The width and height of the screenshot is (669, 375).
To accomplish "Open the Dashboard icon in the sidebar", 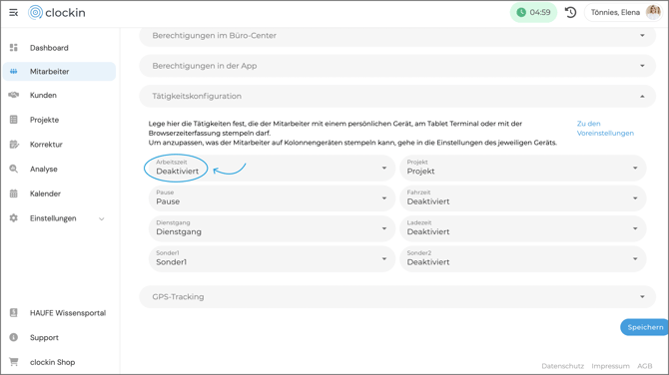I will tap(14, 47).
